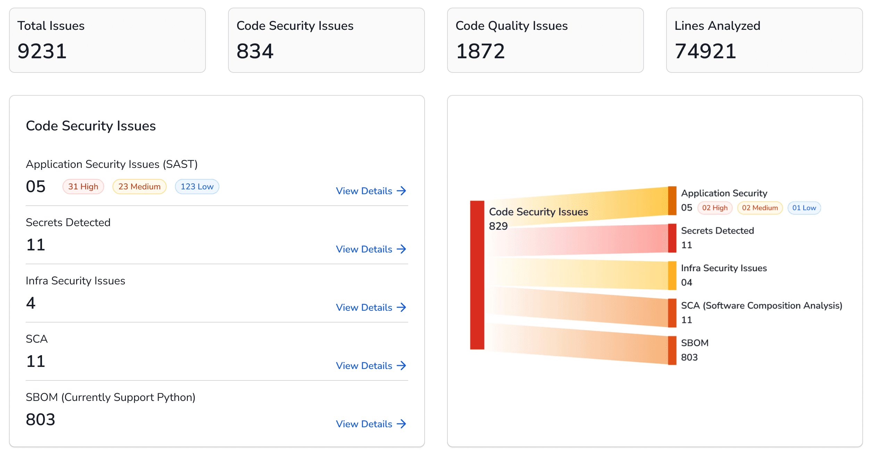This screenshot has height=455, width=872.
Task: Click View Details for Application Security Issues
Action: [363, 191]
